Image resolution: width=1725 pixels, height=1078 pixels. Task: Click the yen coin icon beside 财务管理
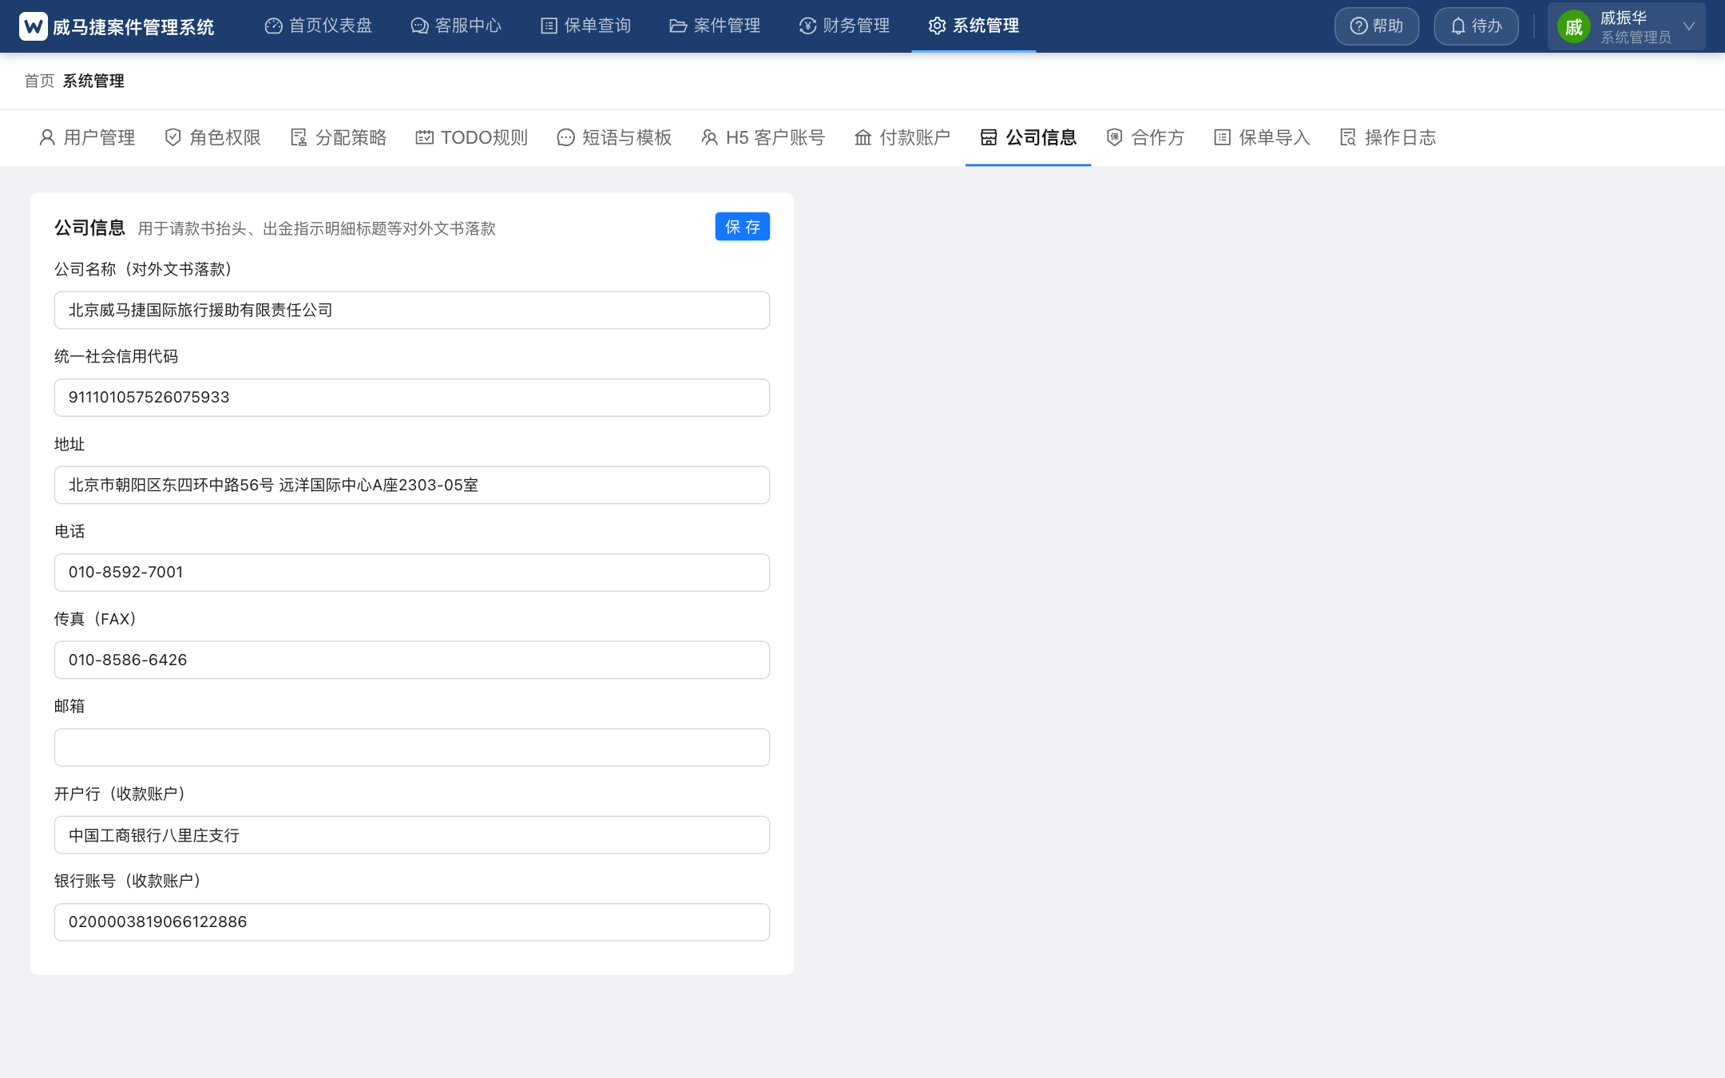(808, 26)
